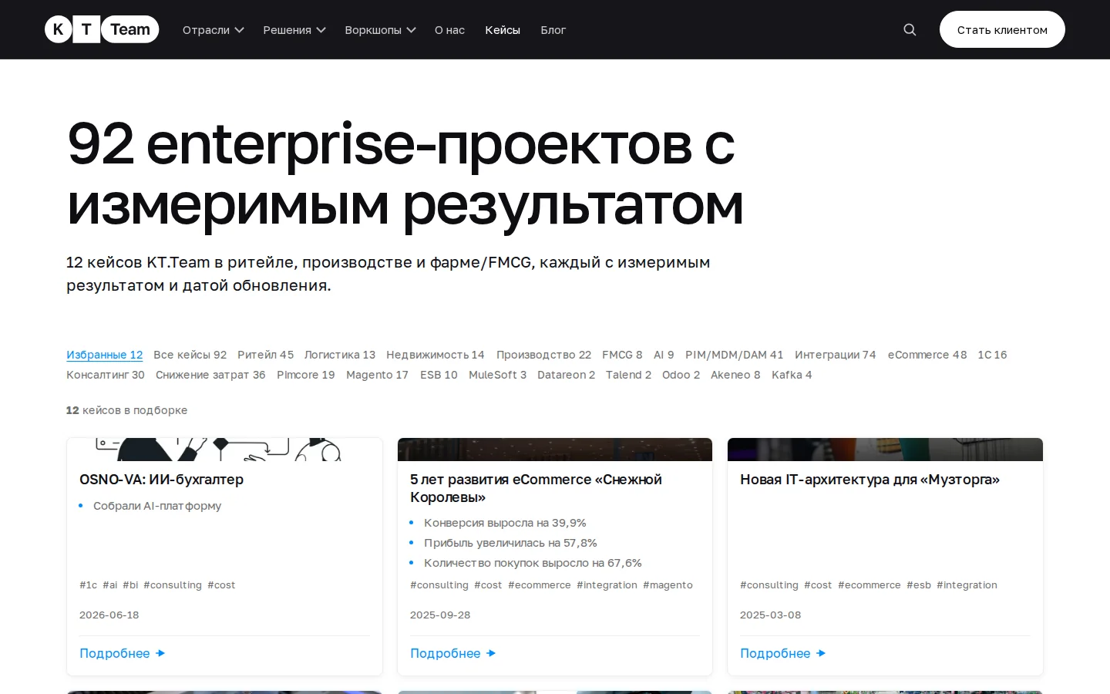Viewport: 1110px width, 694px height.
Task: Filter cases by AI 9
Action: pyautogui.click(x=664, y=355)
